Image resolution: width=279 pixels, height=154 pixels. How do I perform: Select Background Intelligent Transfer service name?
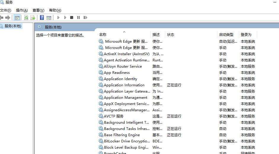click(x=126, y=123)
